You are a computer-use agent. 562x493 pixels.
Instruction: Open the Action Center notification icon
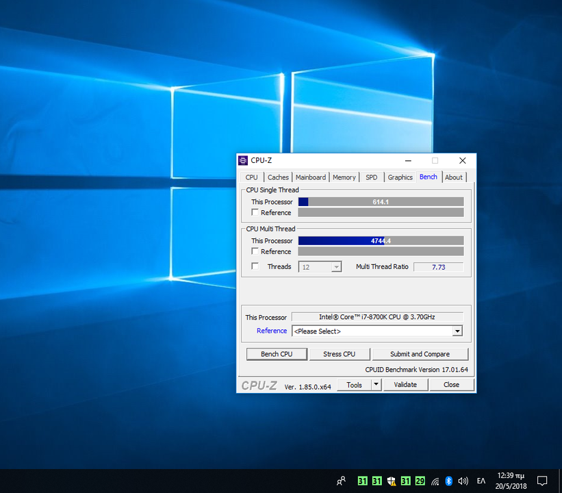pos(542,481)
